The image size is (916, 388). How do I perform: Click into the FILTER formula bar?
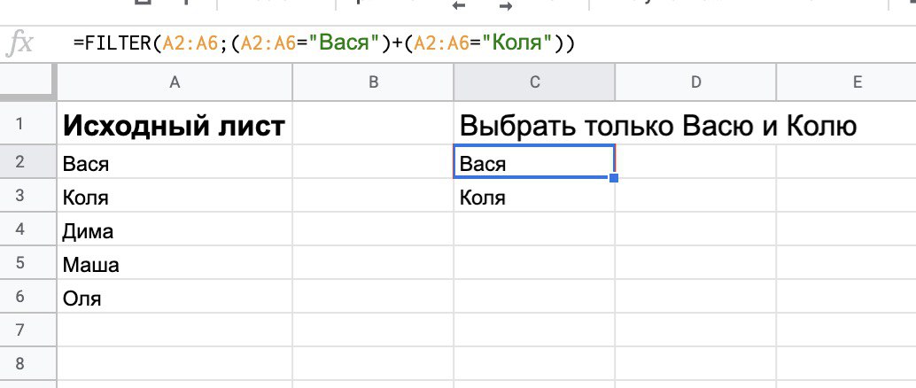[x=443, y=43]
